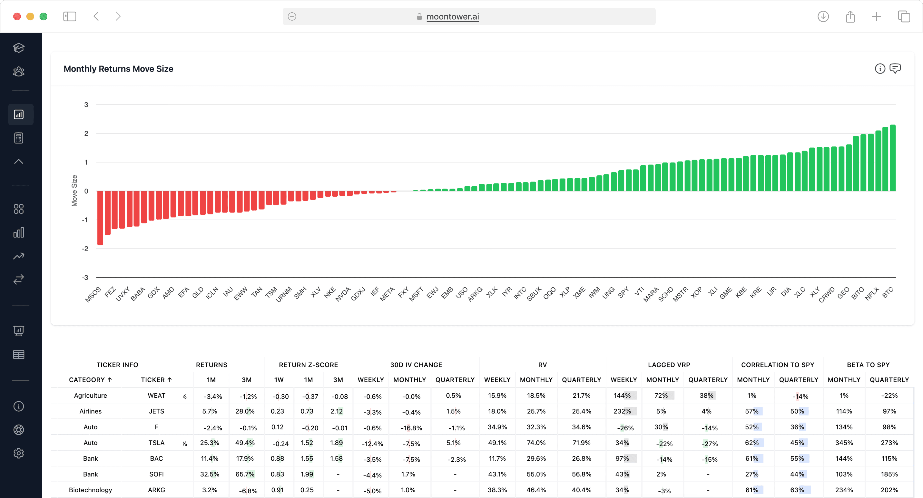Open the settings gear in sidebar
Screen dimensions: 923x498
click(x=19, y=453)
